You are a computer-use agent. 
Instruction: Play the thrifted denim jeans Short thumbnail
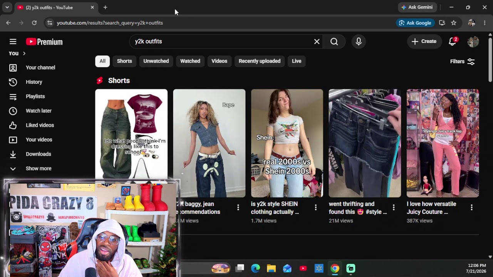[365, 143]
